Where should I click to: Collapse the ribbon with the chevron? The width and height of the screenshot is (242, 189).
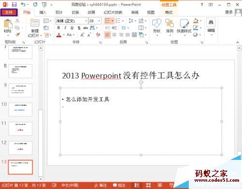238,42
